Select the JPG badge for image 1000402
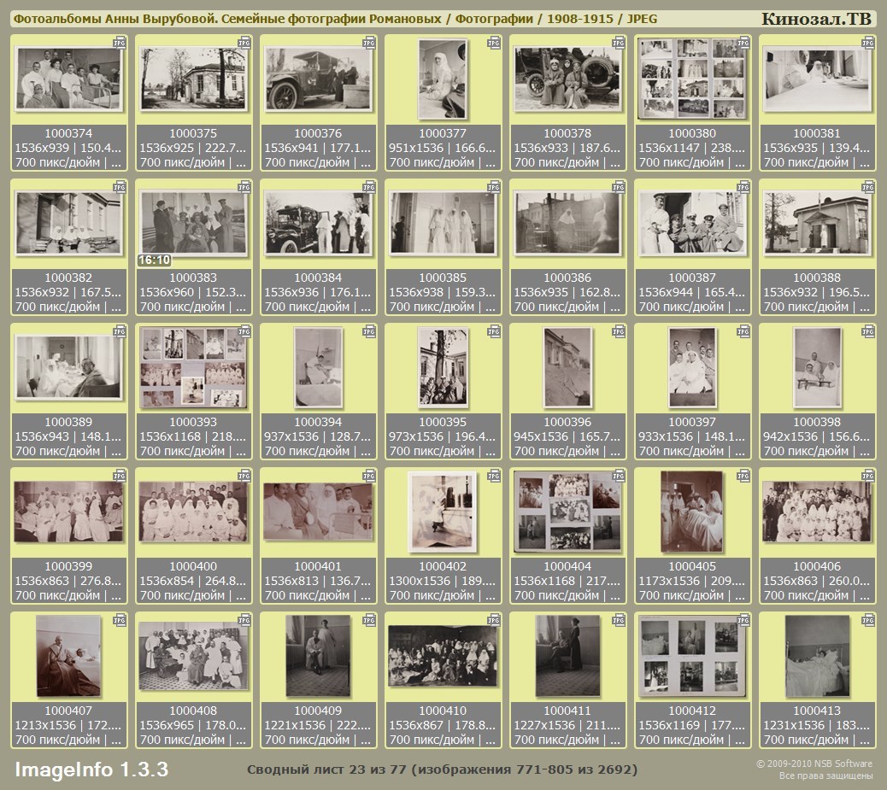The width and height of the screenshot is (887, 790). pos(494,476)
